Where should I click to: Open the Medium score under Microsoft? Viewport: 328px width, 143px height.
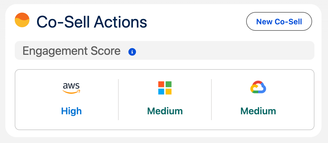165,111
